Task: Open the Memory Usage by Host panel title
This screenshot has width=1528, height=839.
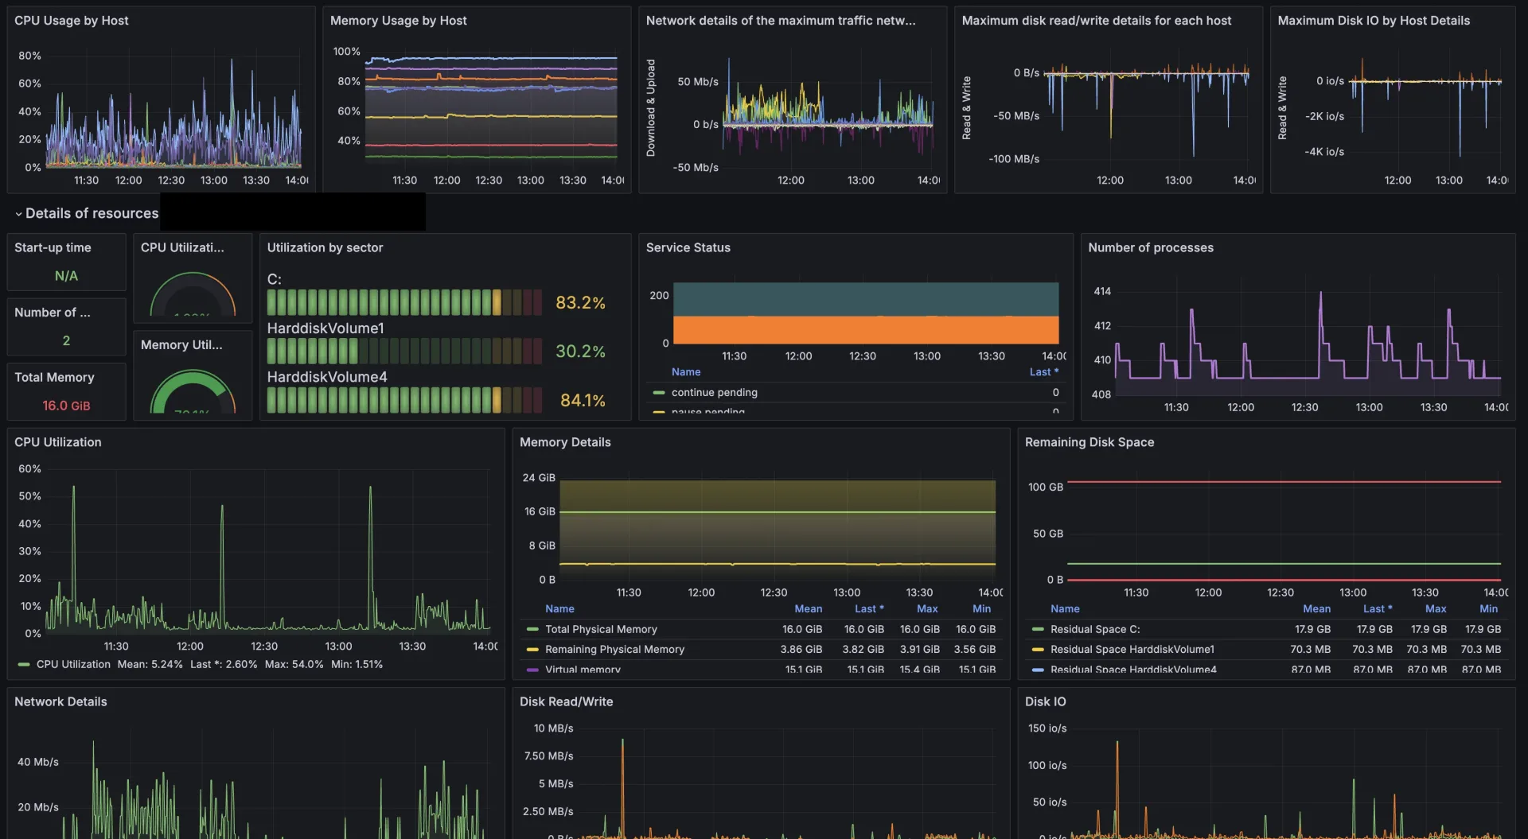Action: point(398,21)
